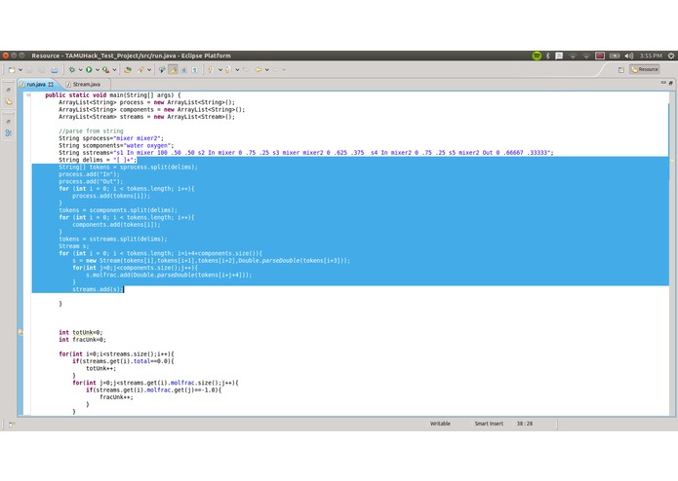Click the 3:55 PM clock
Screen dimensions: 678x481
coord(651,55)
